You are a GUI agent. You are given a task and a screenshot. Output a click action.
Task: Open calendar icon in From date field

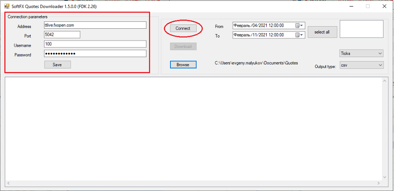pyautogui.click(x=297, y=25)
